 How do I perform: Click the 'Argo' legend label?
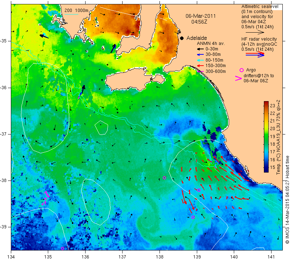251,70
